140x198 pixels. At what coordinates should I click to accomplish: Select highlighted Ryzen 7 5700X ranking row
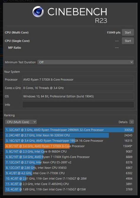[69, 146]
